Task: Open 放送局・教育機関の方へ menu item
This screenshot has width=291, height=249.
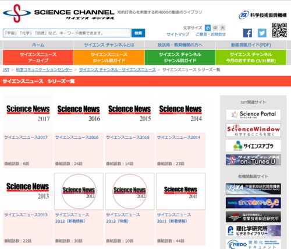Action: (180, 45)
